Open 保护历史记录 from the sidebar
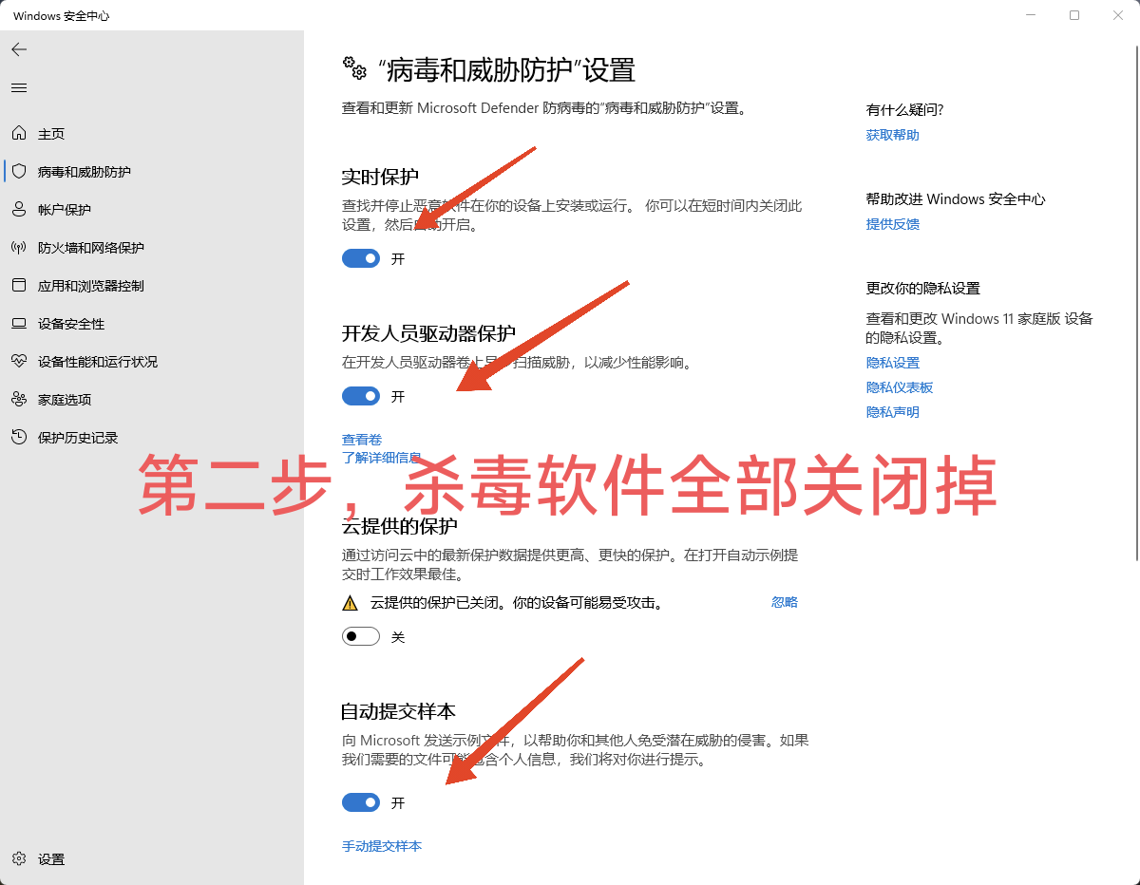Image resolution: width=1140 pixels, height=885 pixels. [x=78, y=438]
